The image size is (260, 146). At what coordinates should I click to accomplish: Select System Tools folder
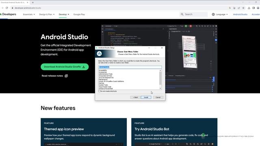(103, 85)
